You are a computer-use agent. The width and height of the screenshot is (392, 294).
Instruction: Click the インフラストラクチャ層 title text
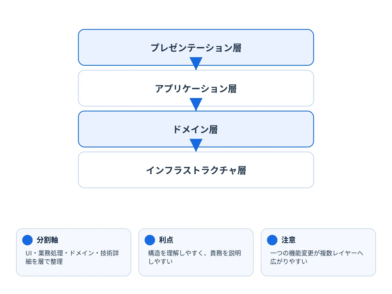(x=196, y=171)
